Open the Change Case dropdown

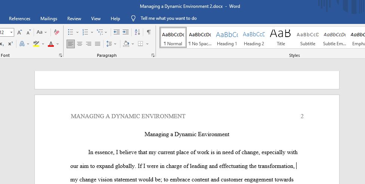[x=42, y=32]
